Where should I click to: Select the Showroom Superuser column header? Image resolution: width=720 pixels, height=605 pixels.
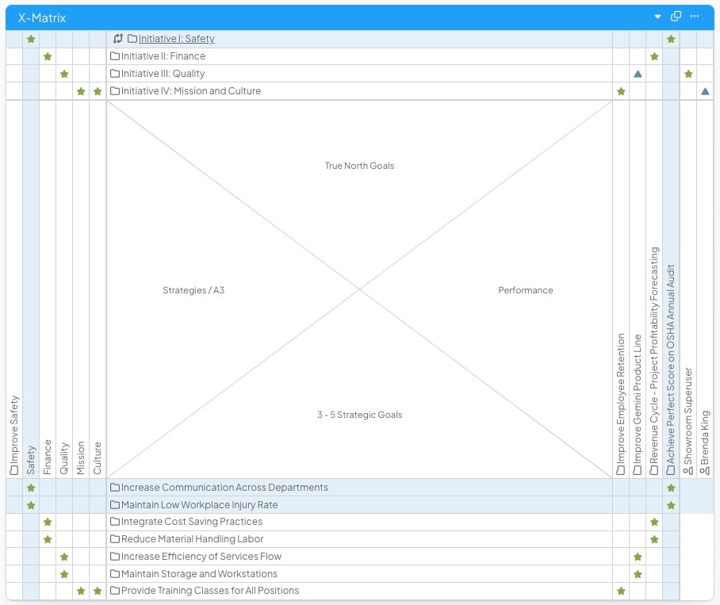(688, 420)
